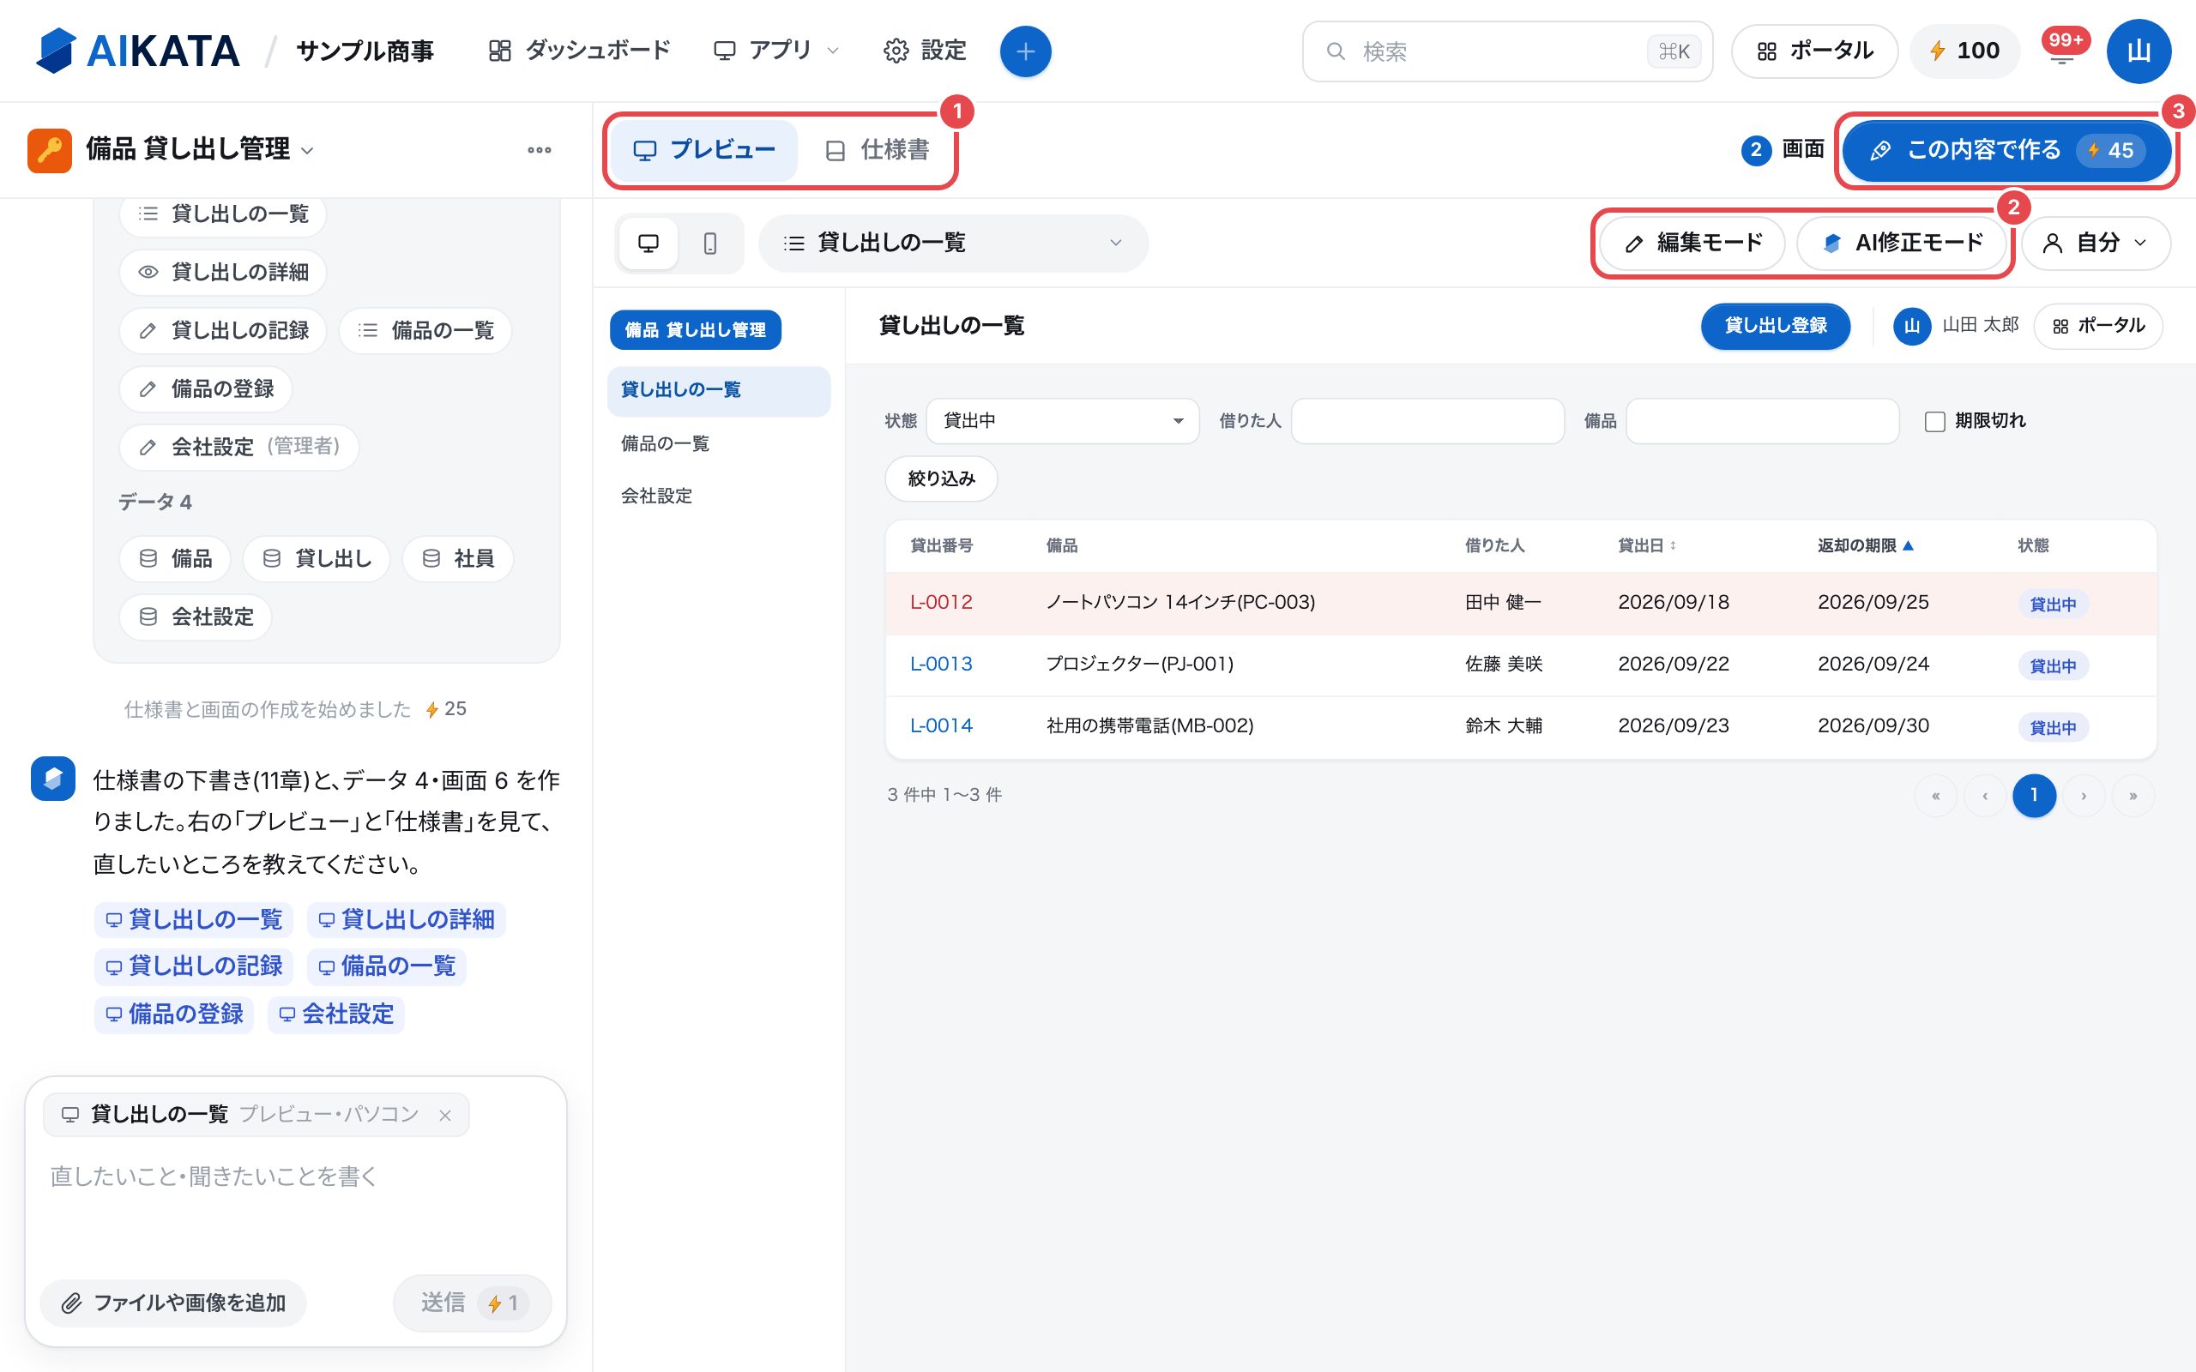
Task: Open the 貸し出し data chip
Action: 317,558
